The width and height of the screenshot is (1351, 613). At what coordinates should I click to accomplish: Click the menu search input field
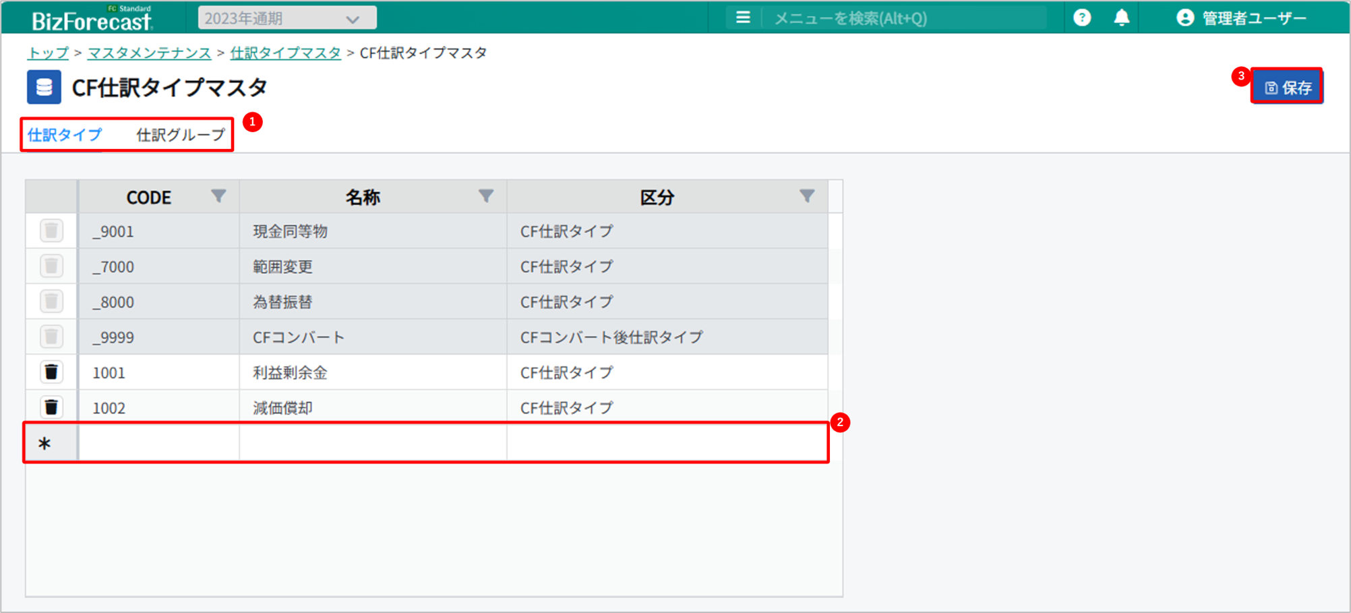pos(903,18)
